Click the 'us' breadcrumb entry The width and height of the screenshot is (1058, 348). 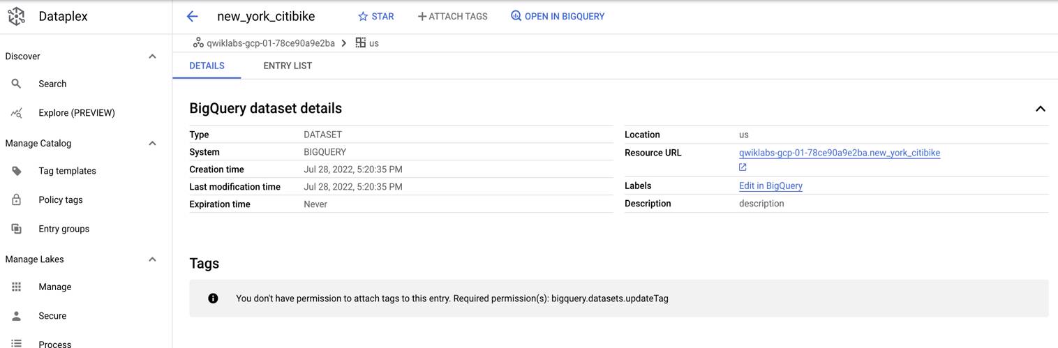click(374, 43)
